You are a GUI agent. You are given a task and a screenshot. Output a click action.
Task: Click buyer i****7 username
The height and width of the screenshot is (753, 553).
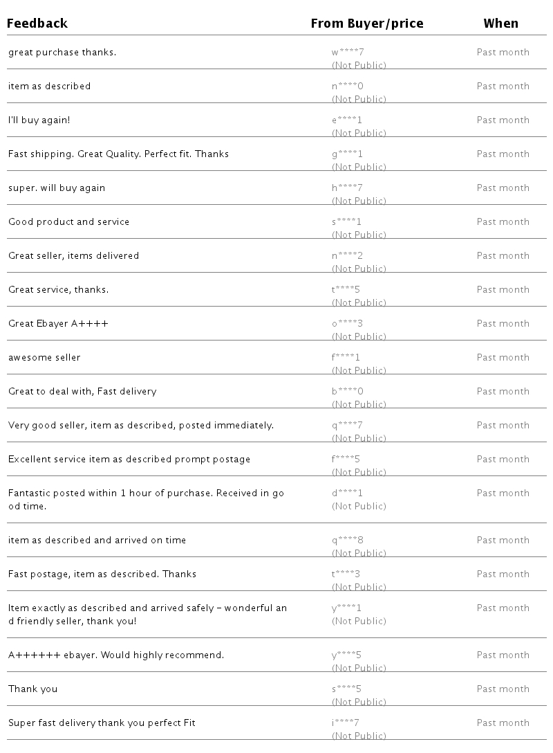tap(345, 723)
